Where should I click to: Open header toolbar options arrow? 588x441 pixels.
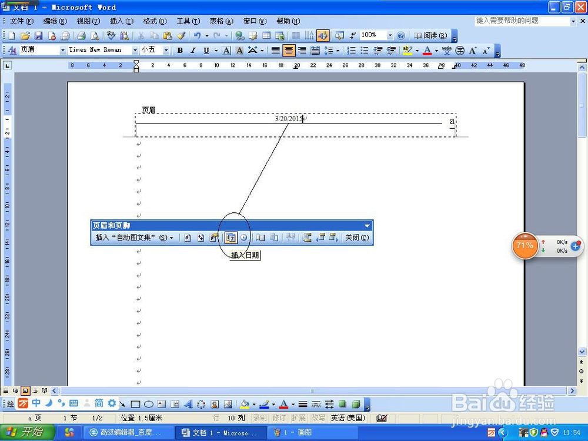click(367, 225)
